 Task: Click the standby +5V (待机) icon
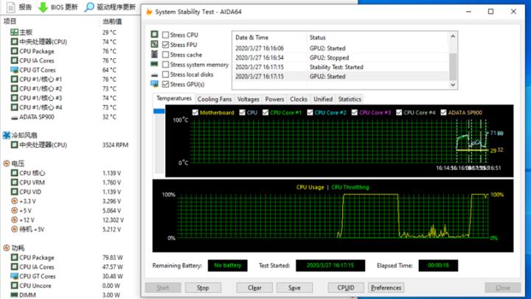tap(14, 229)
